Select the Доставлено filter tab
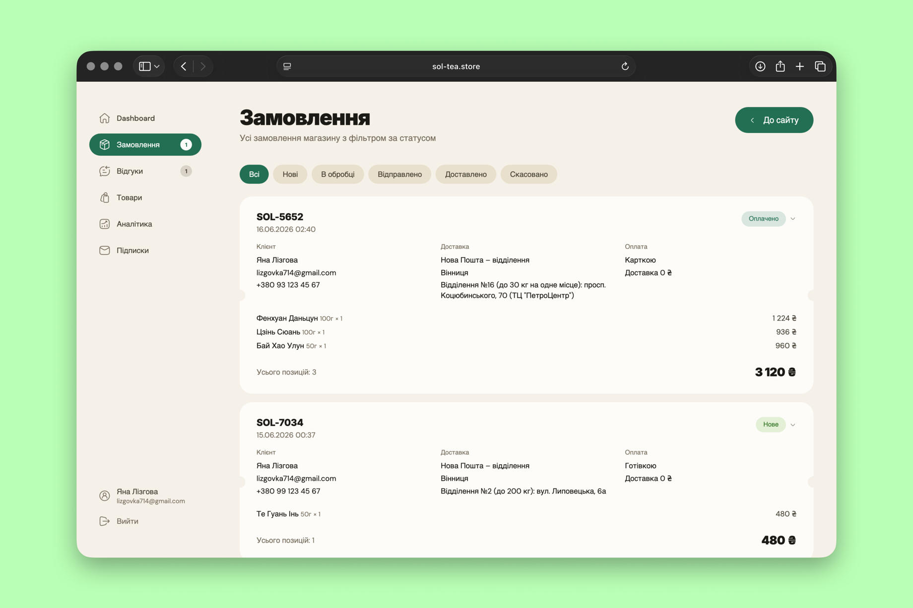The image size is (913, 608). [465, 174]
